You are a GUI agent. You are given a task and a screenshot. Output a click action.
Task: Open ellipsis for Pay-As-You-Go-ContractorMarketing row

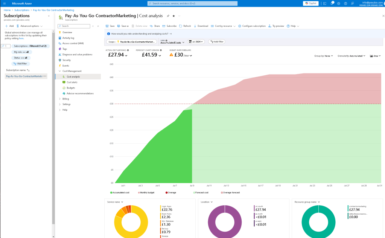click(45, 76)
